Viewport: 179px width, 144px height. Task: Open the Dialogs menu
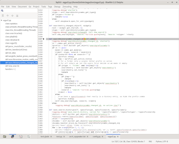(57, 7)
